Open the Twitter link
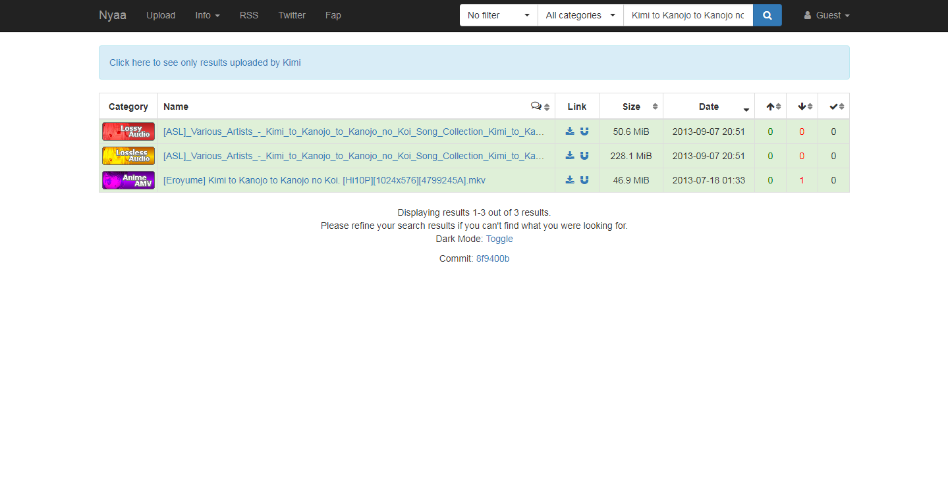948x503 pixels. [x=292, y=15]
